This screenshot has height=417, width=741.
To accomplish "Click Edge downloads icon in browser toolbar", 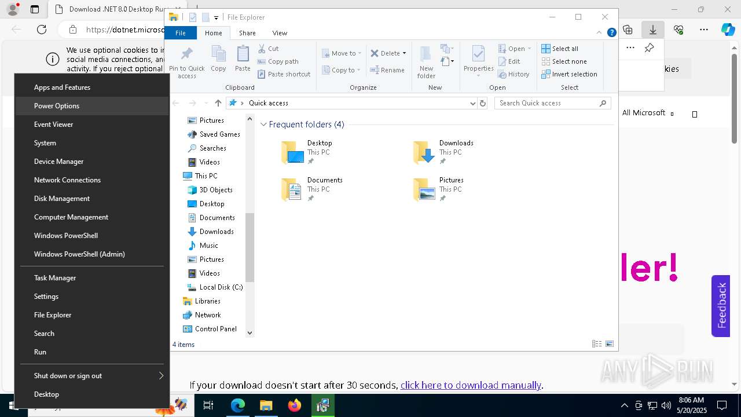I will [653, 30].
